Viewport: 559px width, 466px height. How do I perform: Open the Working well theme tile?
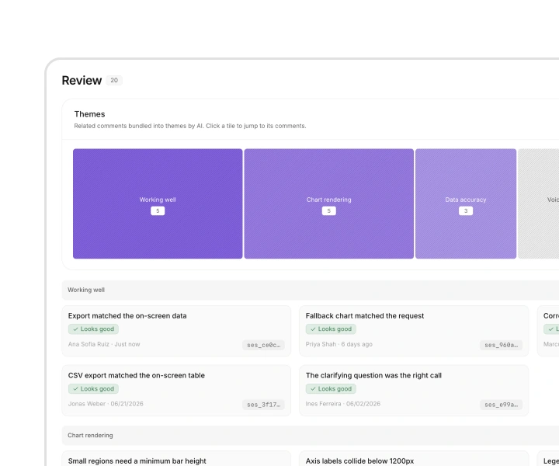click(x=158, y=203)
